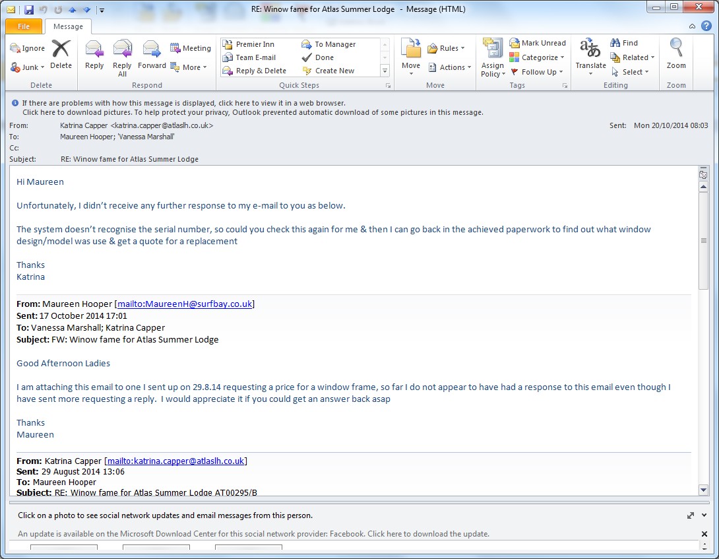The height and width of the screenshot is (559, 719).
Task: Click the mailto:MaureenH@surfbay.co.uk link
Action: [x=185, y=304]
